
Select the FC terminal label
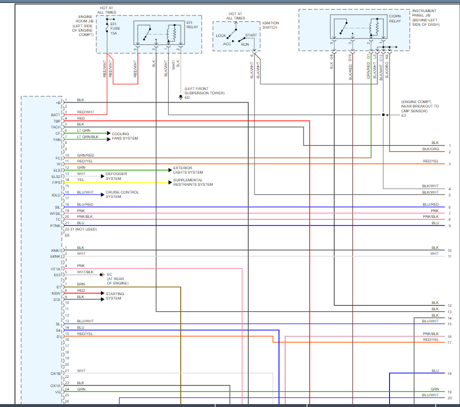tap(58, 158)
